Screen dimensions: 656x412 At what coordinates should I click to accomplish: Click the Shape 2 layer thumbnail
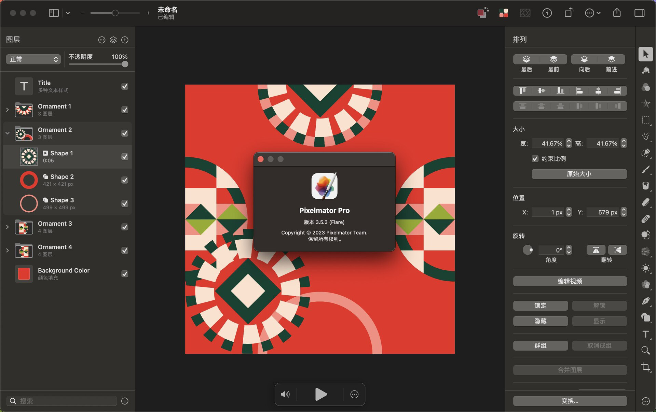(x=29, y=180)
